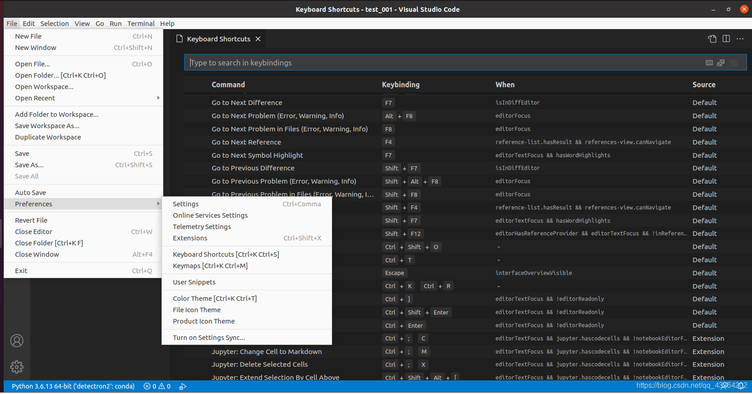Viewport: 752px width, 394px height.
Task: Choose Revert File
Action: point(83,220)
